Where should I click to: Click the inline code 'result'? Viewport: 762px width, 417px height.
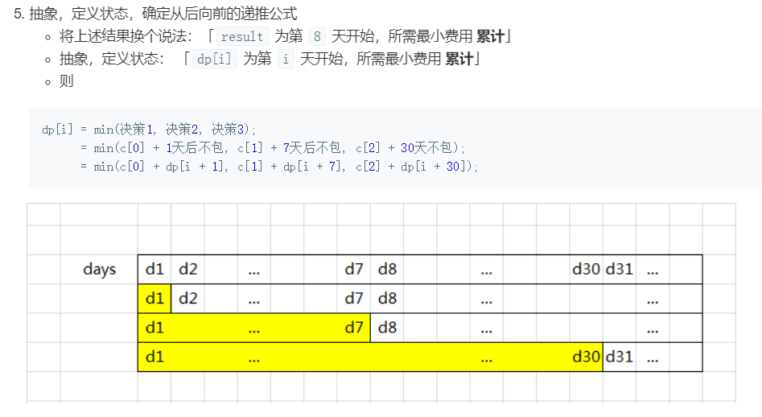pos(242,36)
